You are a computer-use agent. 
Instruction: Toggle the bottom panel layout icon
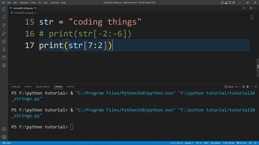point(226,2)
